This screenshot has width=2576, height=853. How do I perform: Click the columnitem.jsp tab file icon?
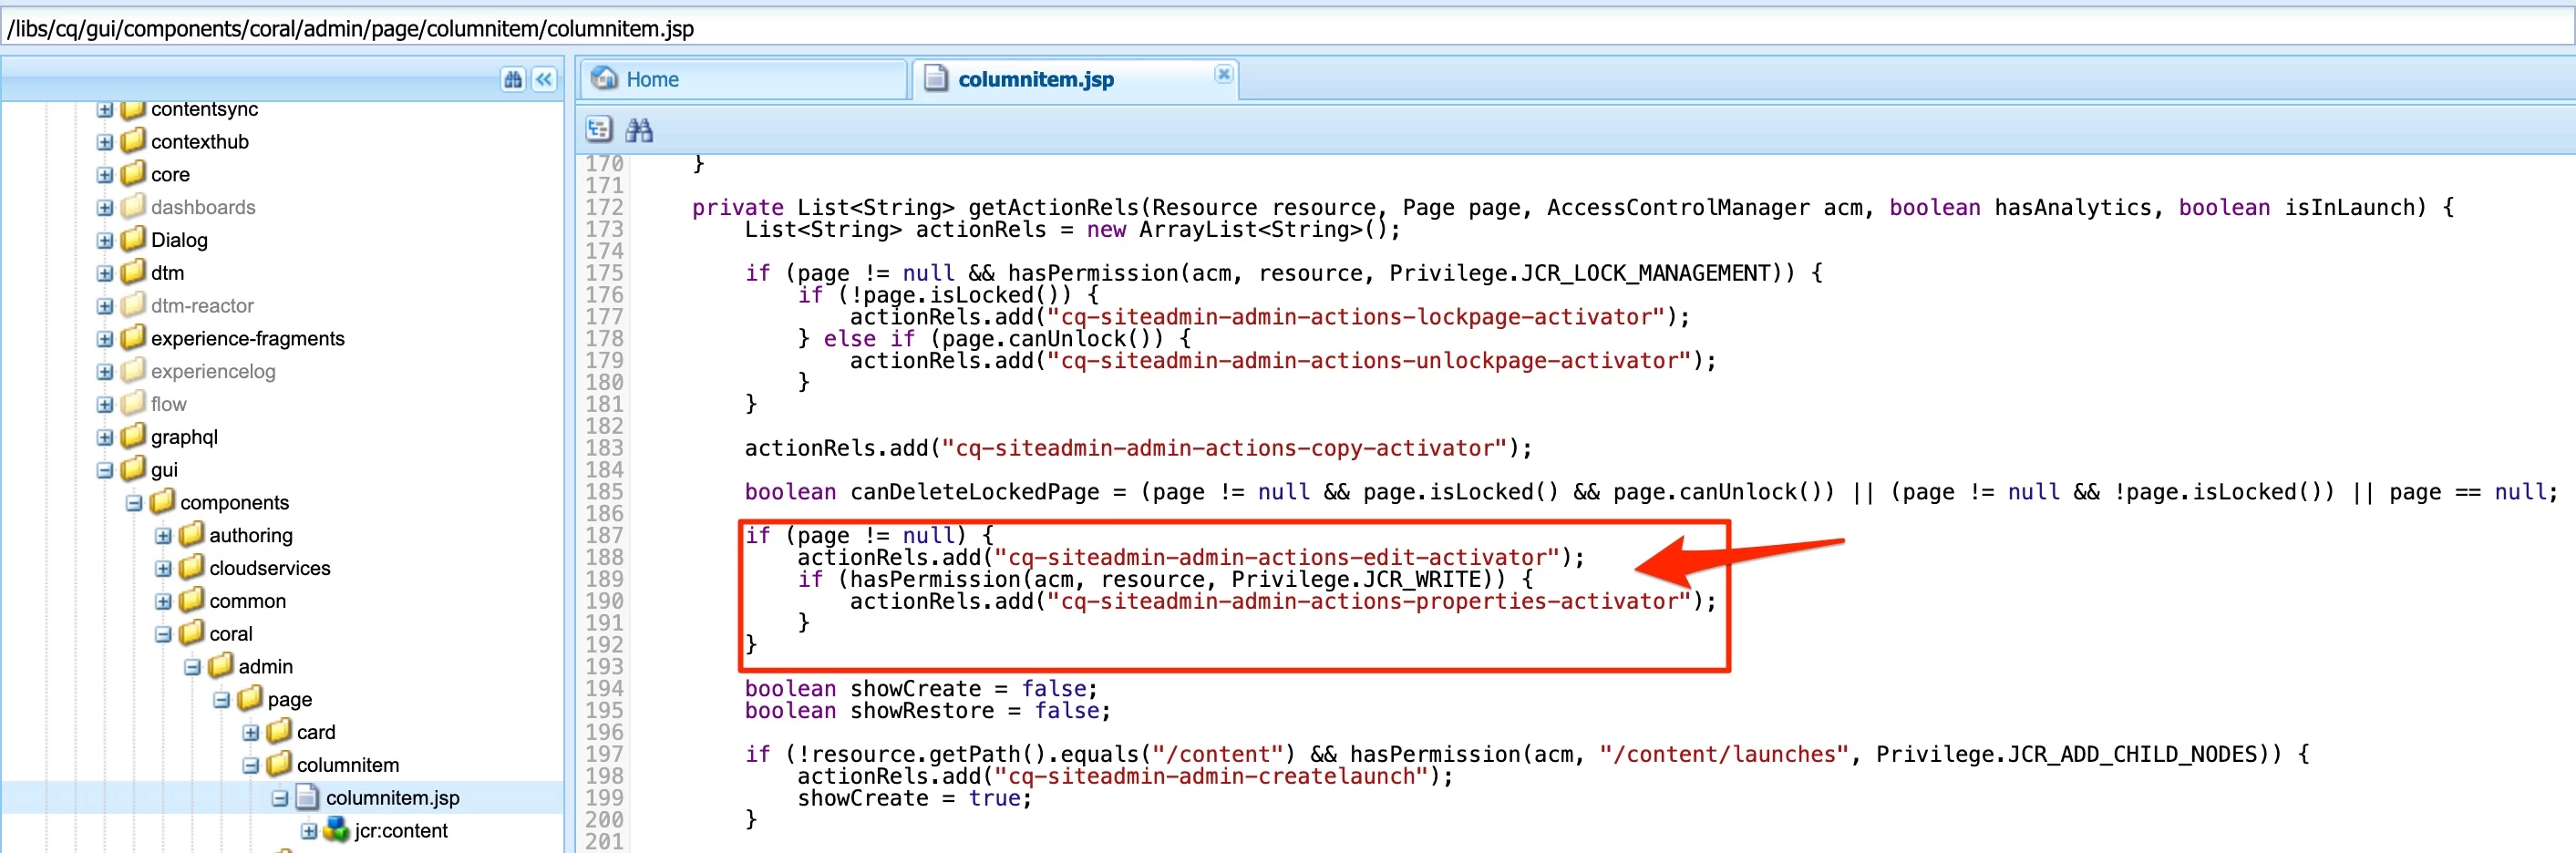coord(935,78)
